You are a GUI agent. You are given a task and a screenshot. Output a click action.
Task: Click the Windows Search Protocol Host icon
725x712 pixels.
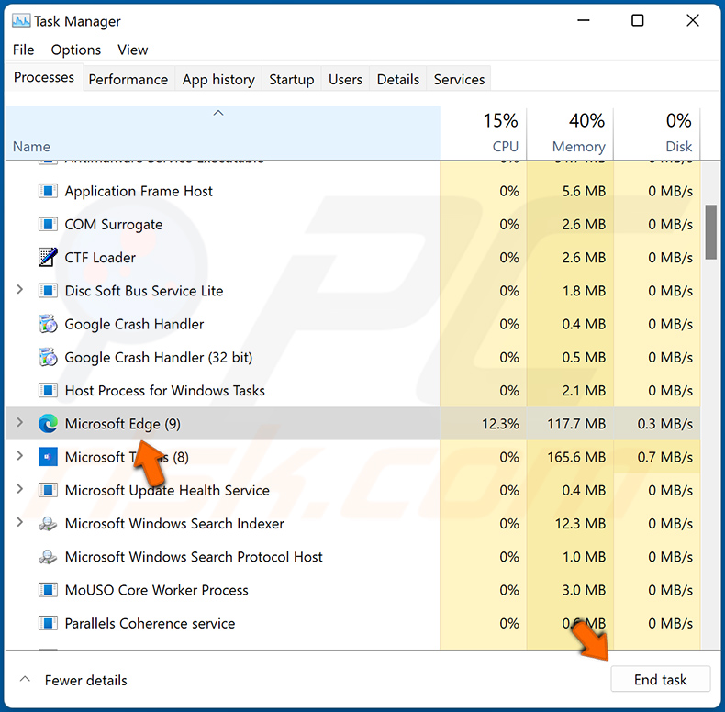coord(48,557)
